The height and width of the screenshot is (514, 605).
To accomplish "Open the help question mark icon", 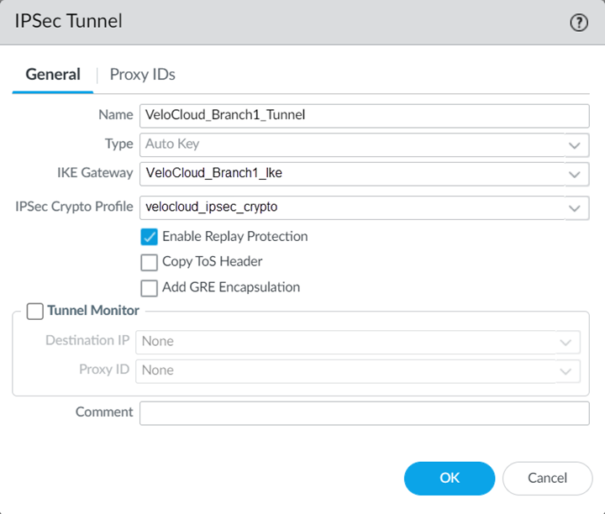I will [579, 23].
